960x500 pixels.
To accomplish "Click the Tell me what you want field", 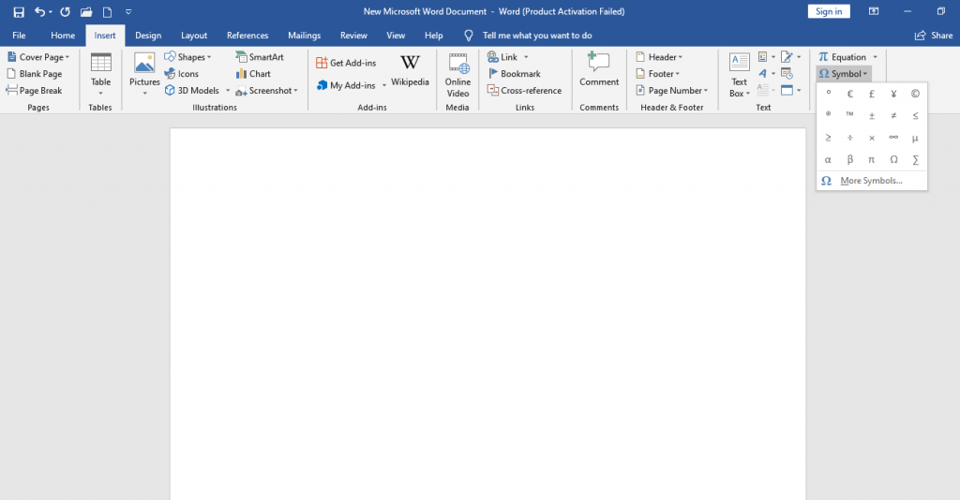I will click(538, 36).
